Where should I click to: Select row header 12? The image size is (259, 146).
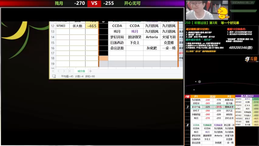pyautogui.click(x=53, y=26)
